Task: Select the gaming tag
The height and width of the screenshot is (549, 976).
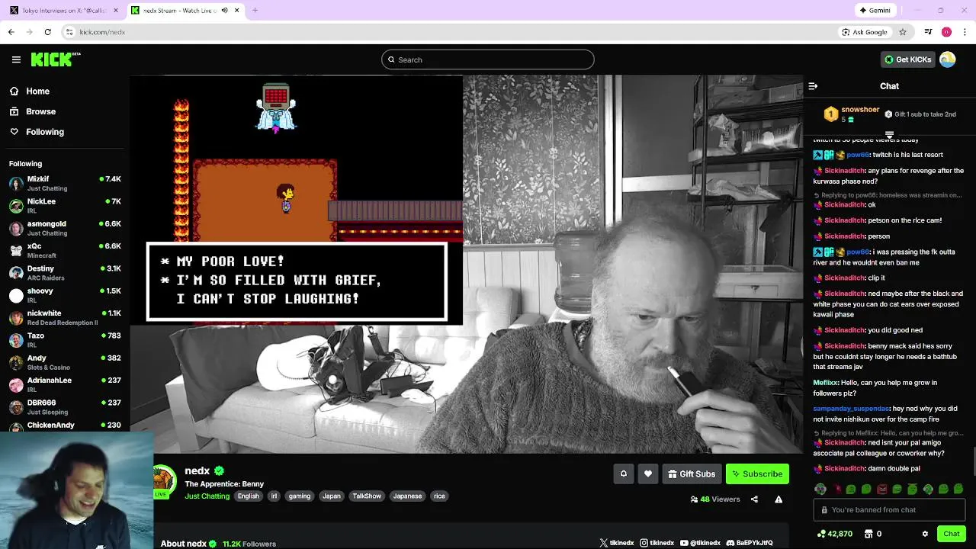Action: (x=300, y=496)
